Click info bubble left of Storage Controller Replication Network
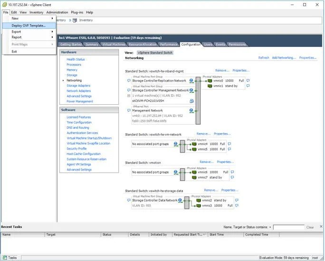 129,81
